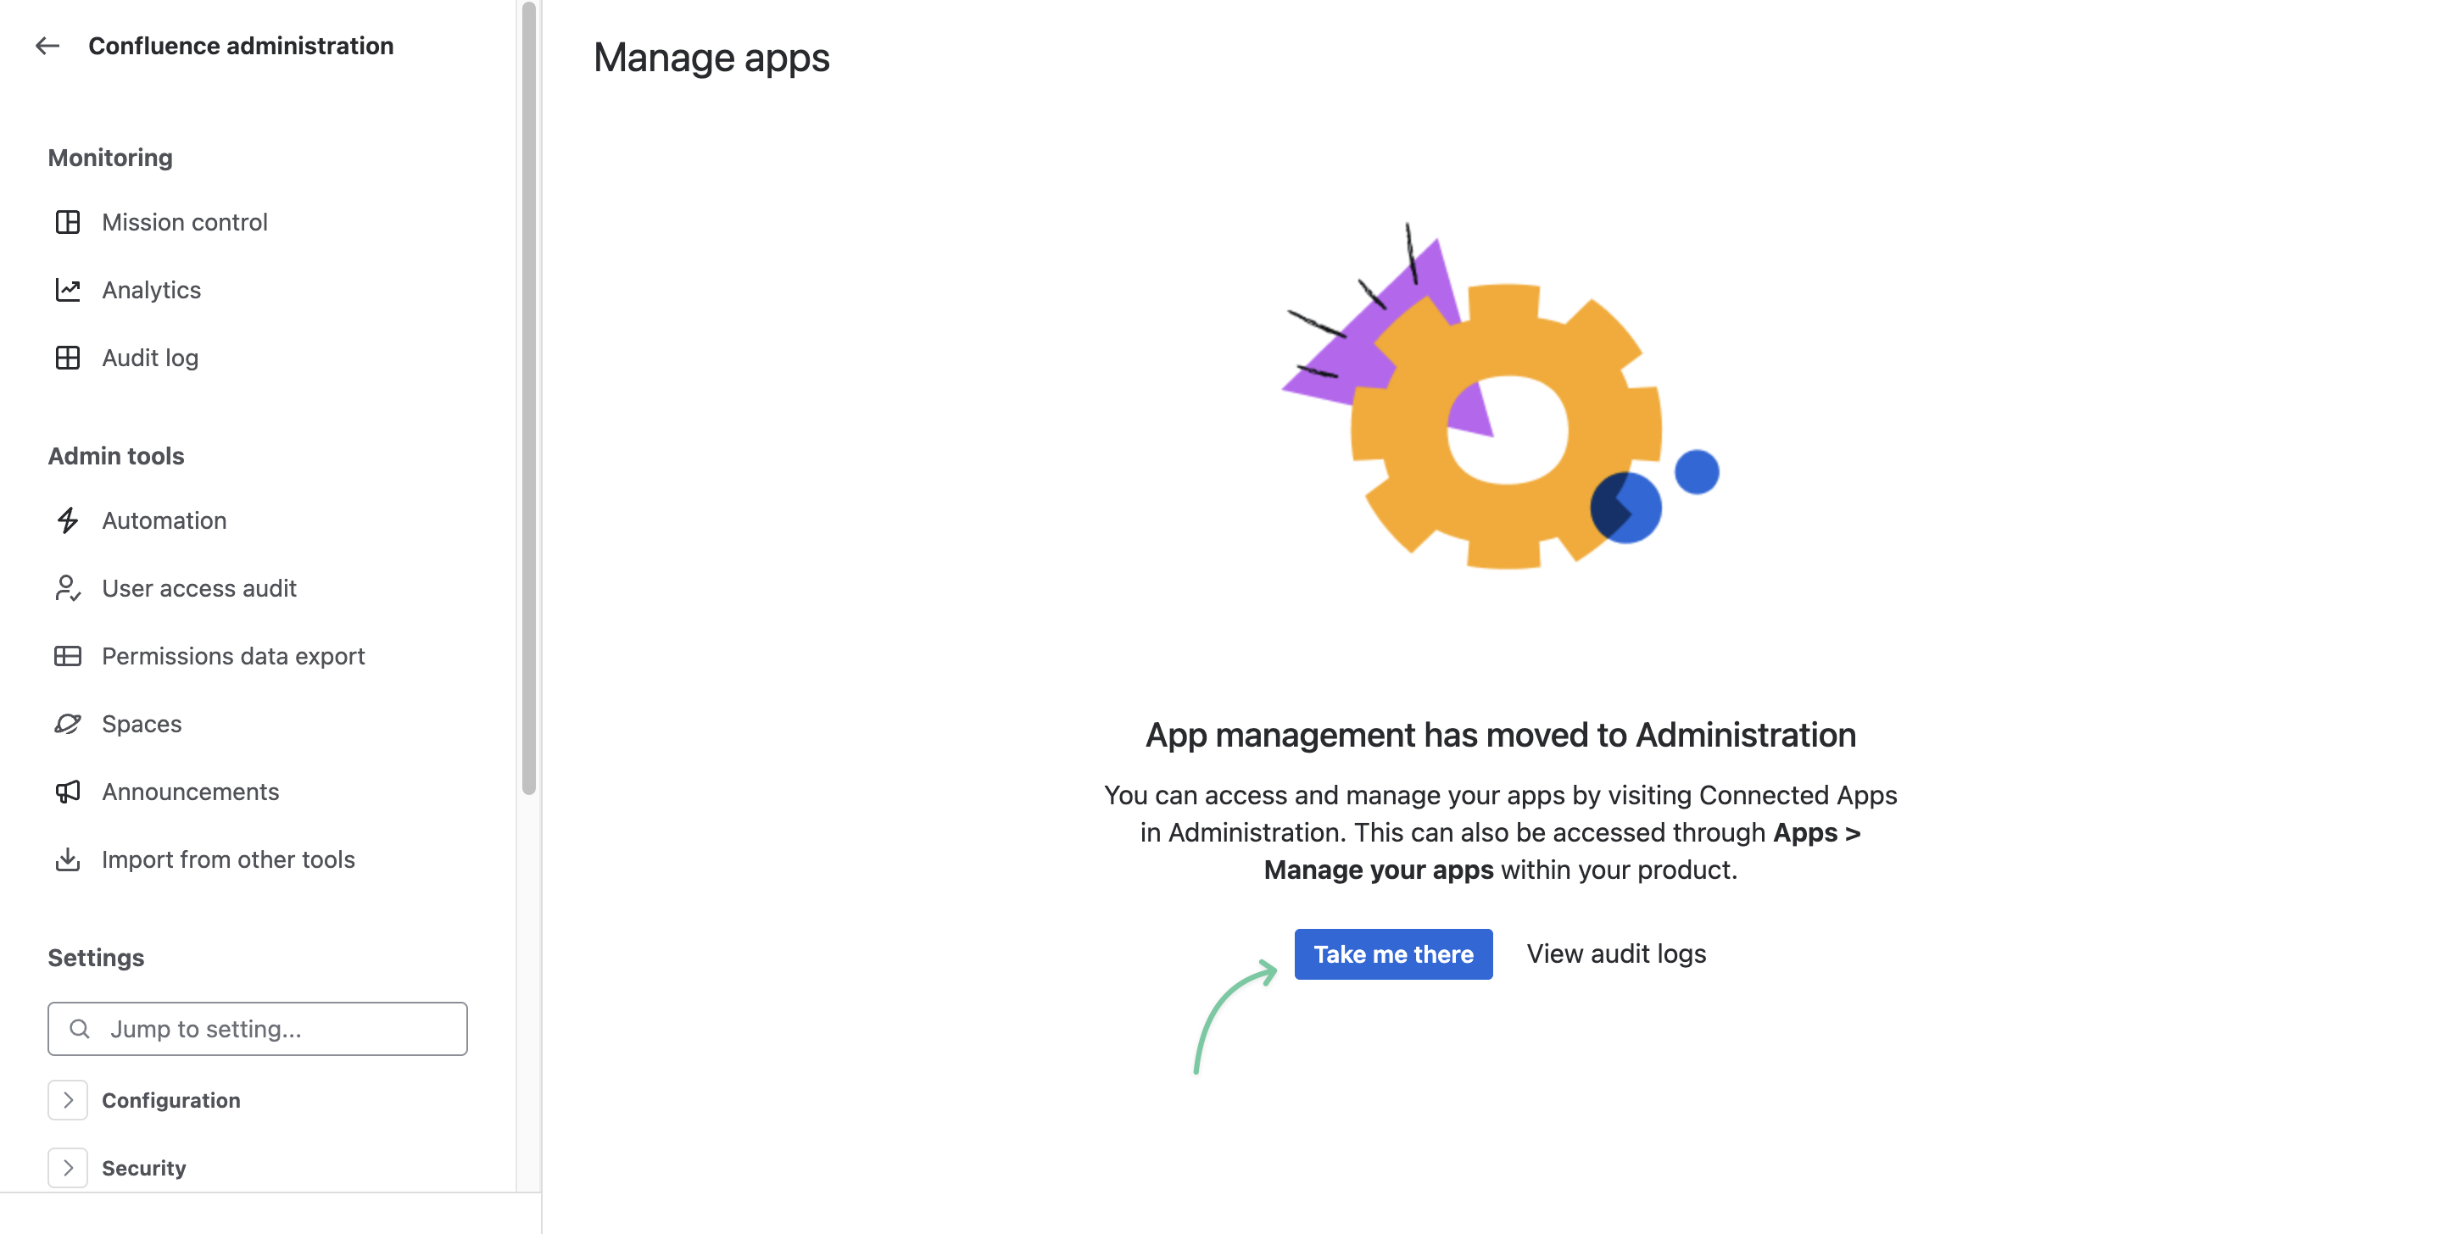Click the Mission control icon
This screenshot has width=2442, height=1234.
tap(67, 222)
